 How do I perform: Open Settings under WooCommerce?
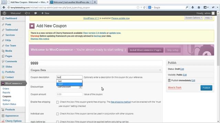[x=6, y=100]
